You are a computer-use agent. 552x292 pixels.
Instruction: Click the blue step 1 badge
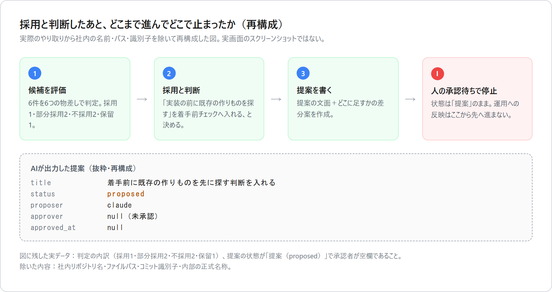tap(35, 73)
